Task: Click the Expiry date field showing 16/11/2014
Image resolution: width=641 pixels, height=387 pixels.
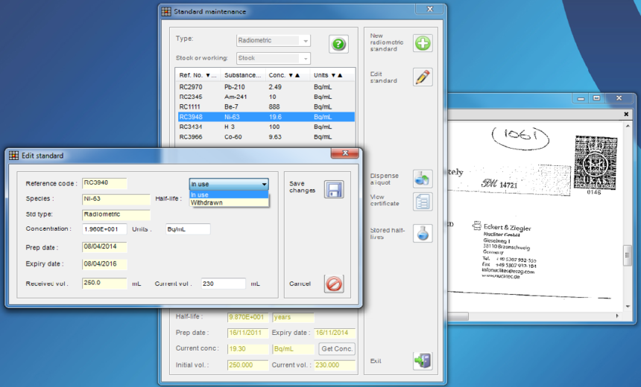Action: [335, 333]
